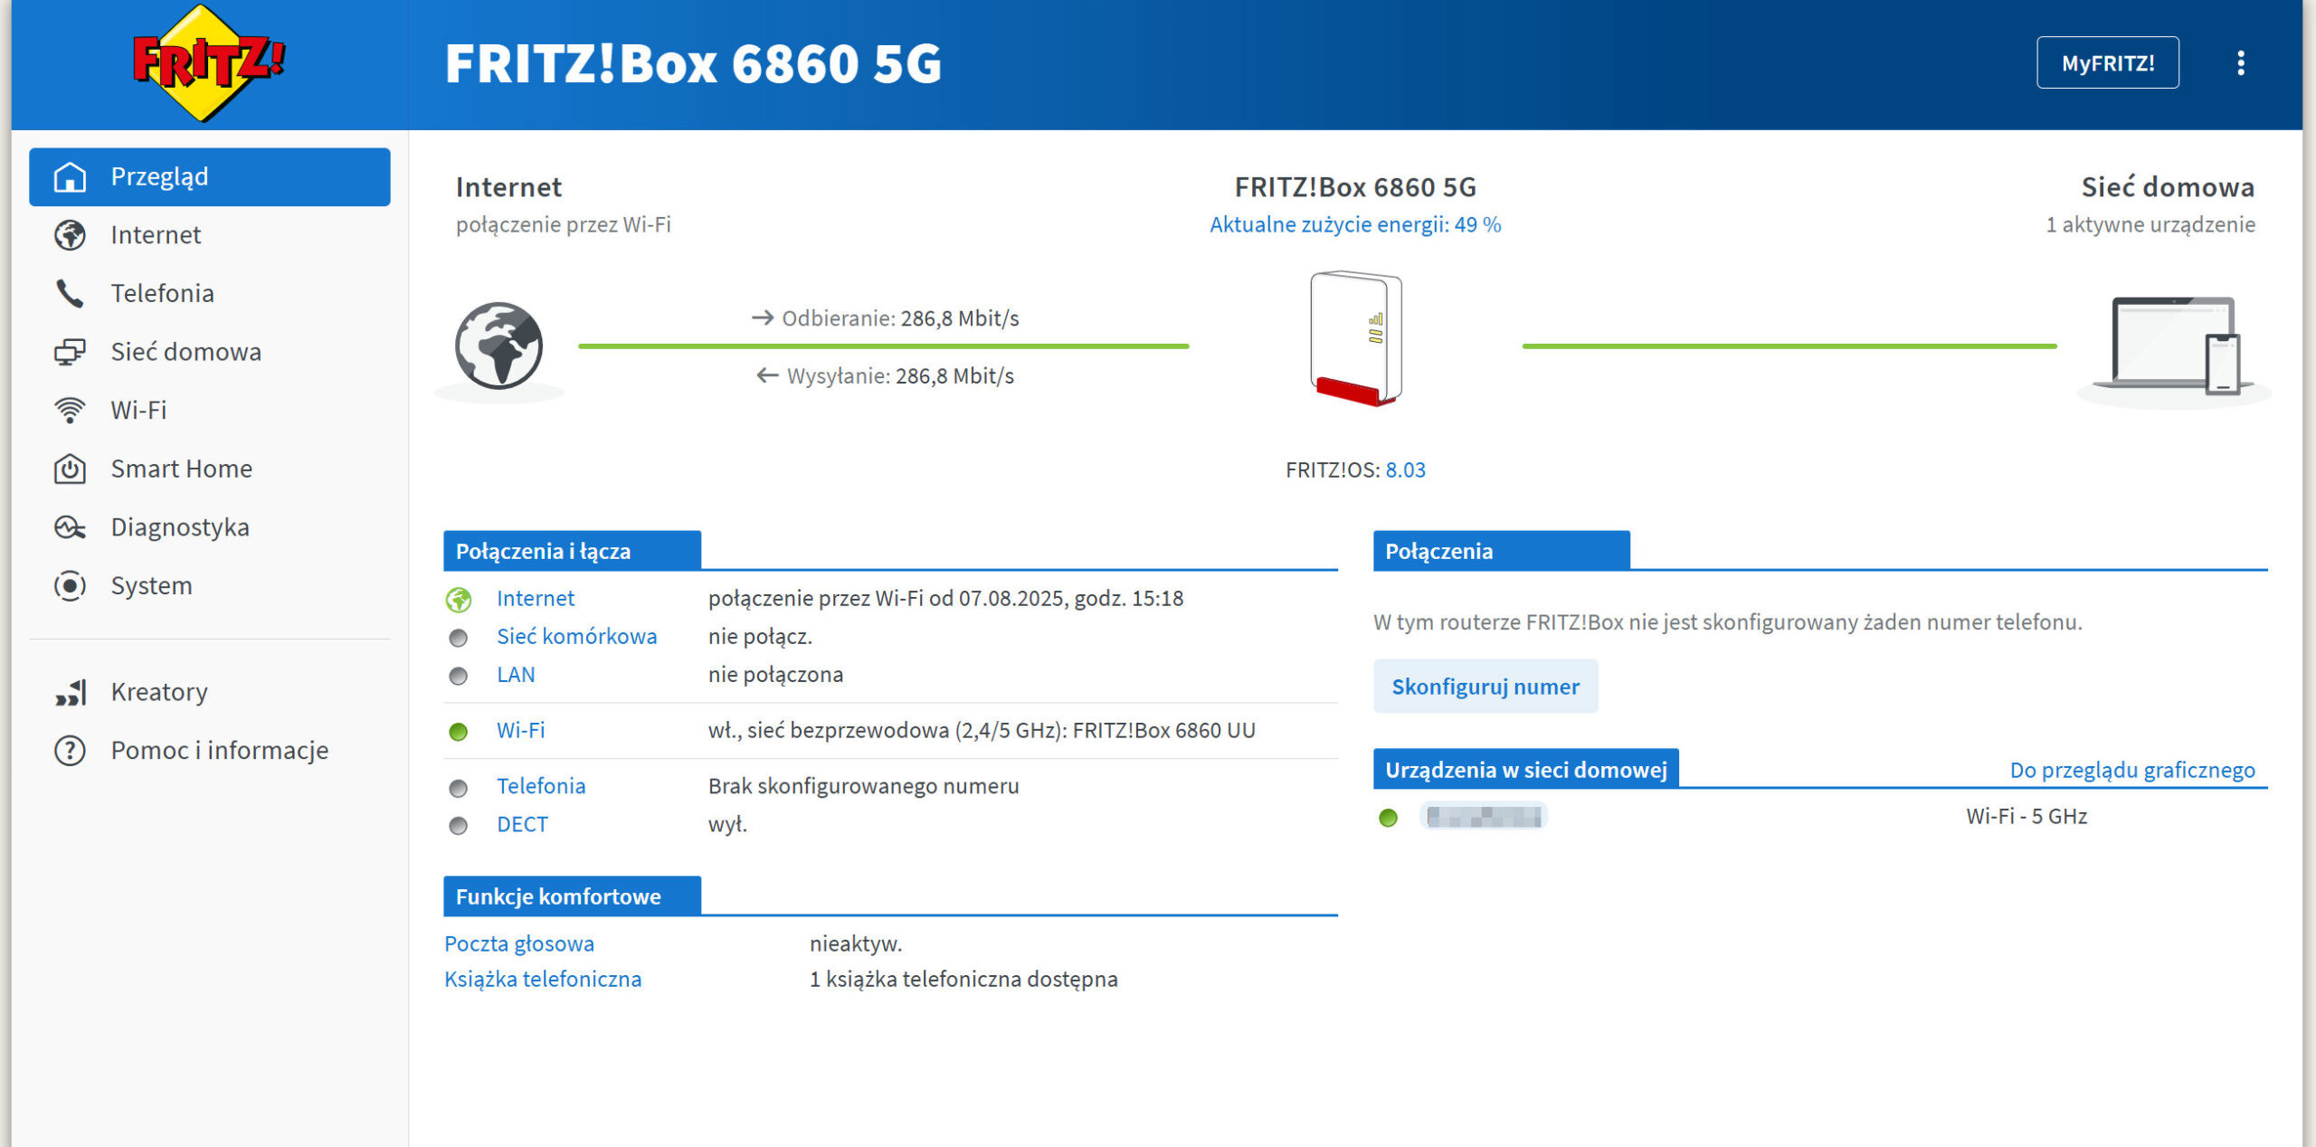Click green dot of connected home device
The width and height of the screenshot is (2316, 1147).
coord(1388,819)
